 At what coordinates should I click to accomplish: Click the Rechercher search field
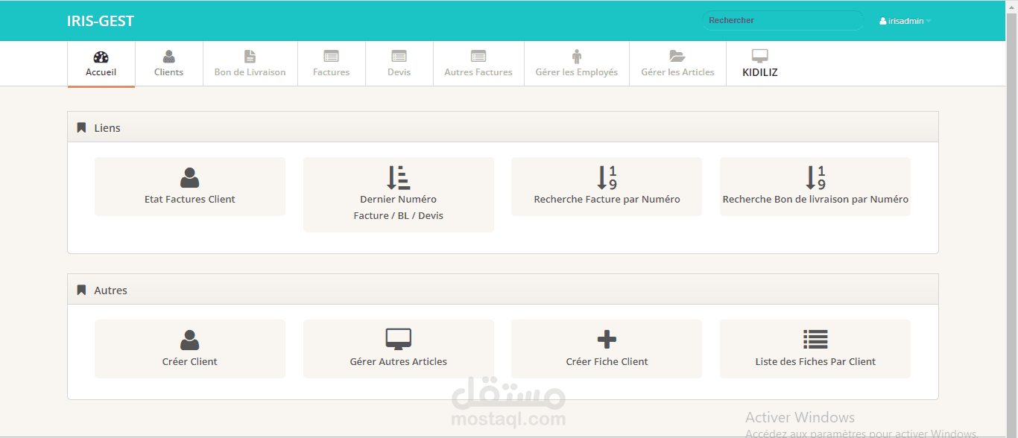pos(783,20)
